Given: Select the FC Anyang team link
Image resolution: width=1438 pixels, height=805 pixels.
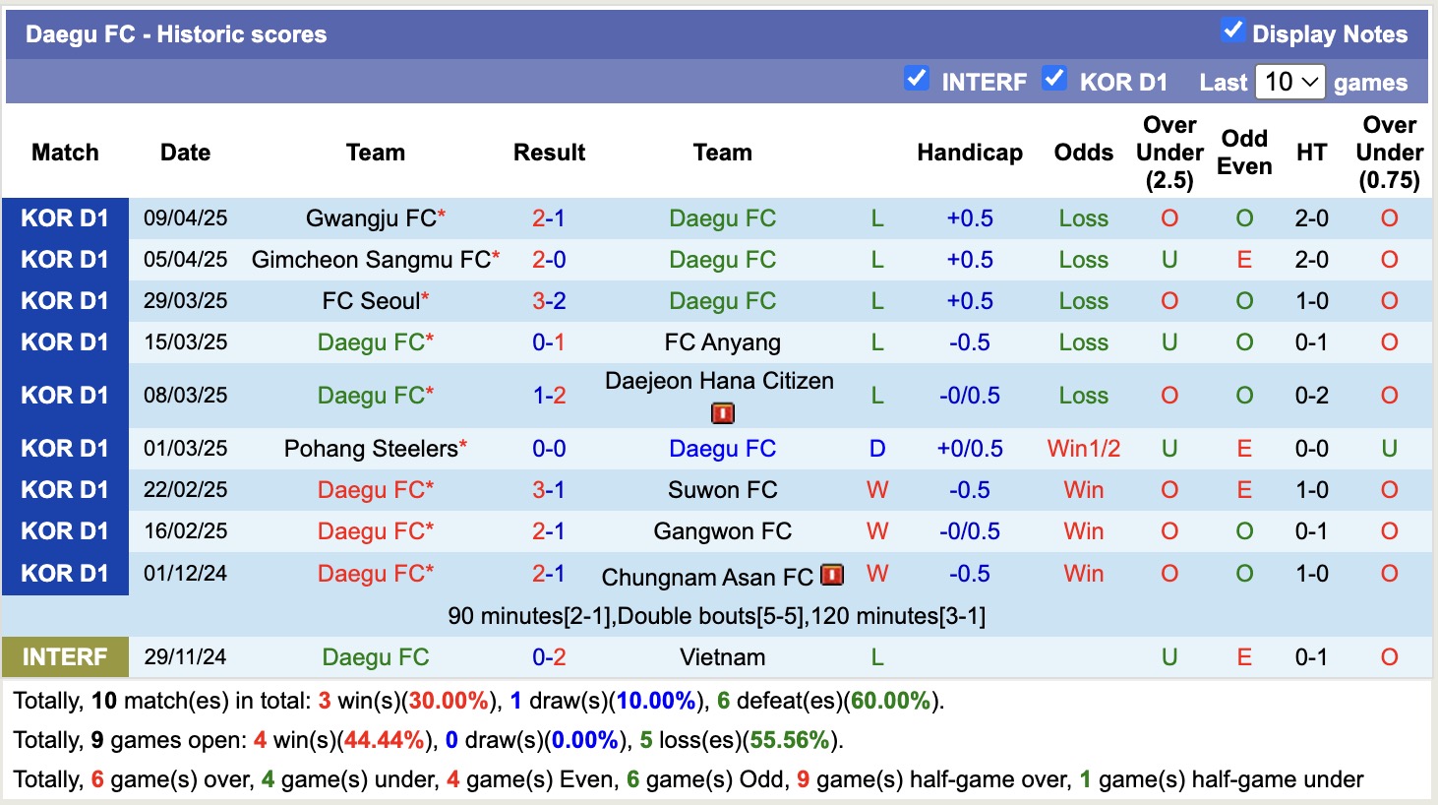Looking at the screenshot, I should (722, 342).
